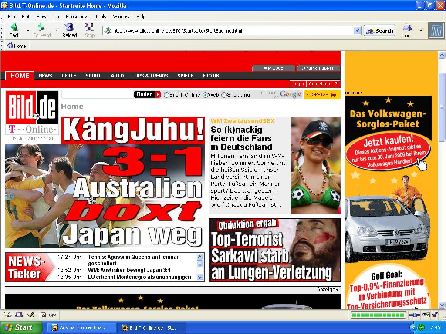Viewport: 446px width, 334px height.
Task: Show hidden tray icons with the arrow
Action: (x=413, y=327)
